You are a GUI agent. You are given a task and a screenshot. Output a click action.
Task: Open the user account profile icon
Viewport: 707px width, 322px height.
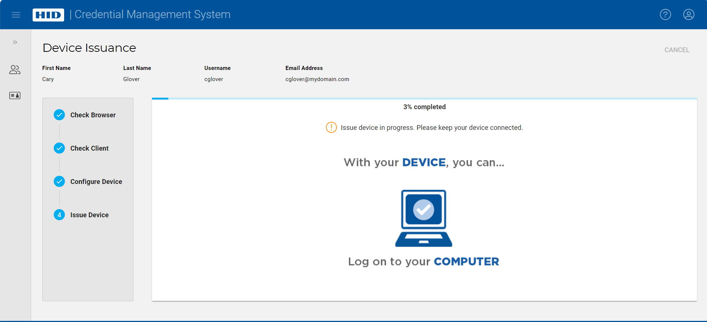(x=688, y=15)
